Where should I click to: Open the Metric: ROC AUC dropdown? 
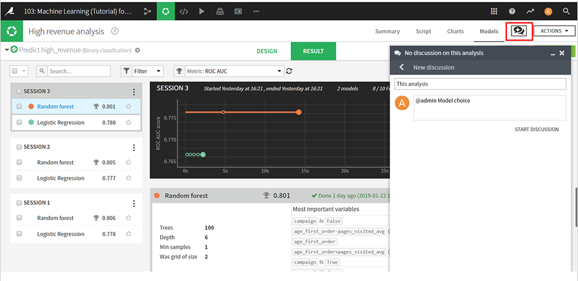point(234,71)
